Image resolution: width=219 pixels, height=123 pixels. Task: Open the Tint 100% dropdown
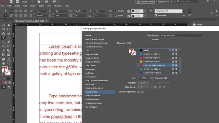point(148,78)
